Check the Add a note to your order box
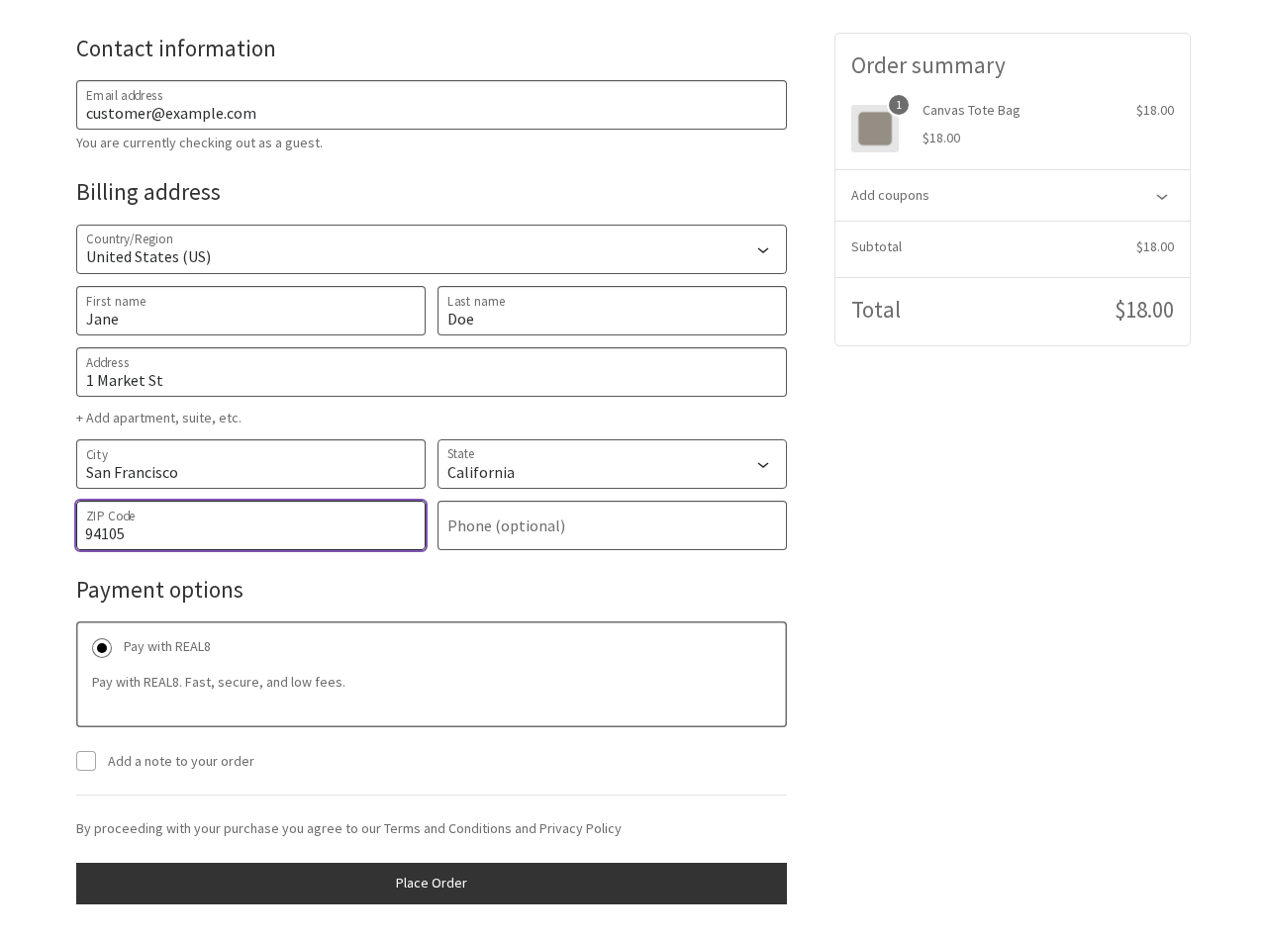The width and height of the screenshot is (1267, 940). (86, 761)
